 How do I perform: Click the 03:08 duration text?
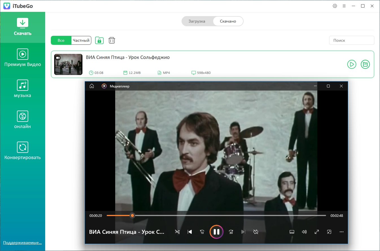click(99, 73)
